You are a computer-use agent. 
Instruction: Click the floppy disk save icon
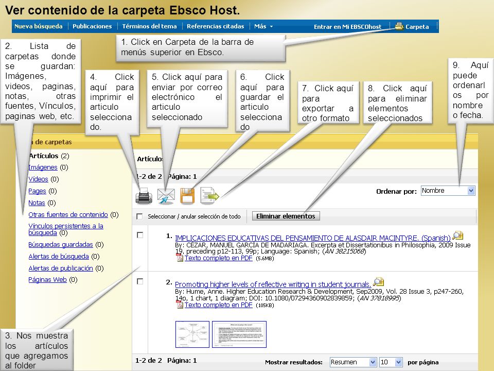[x=187, y=196]
